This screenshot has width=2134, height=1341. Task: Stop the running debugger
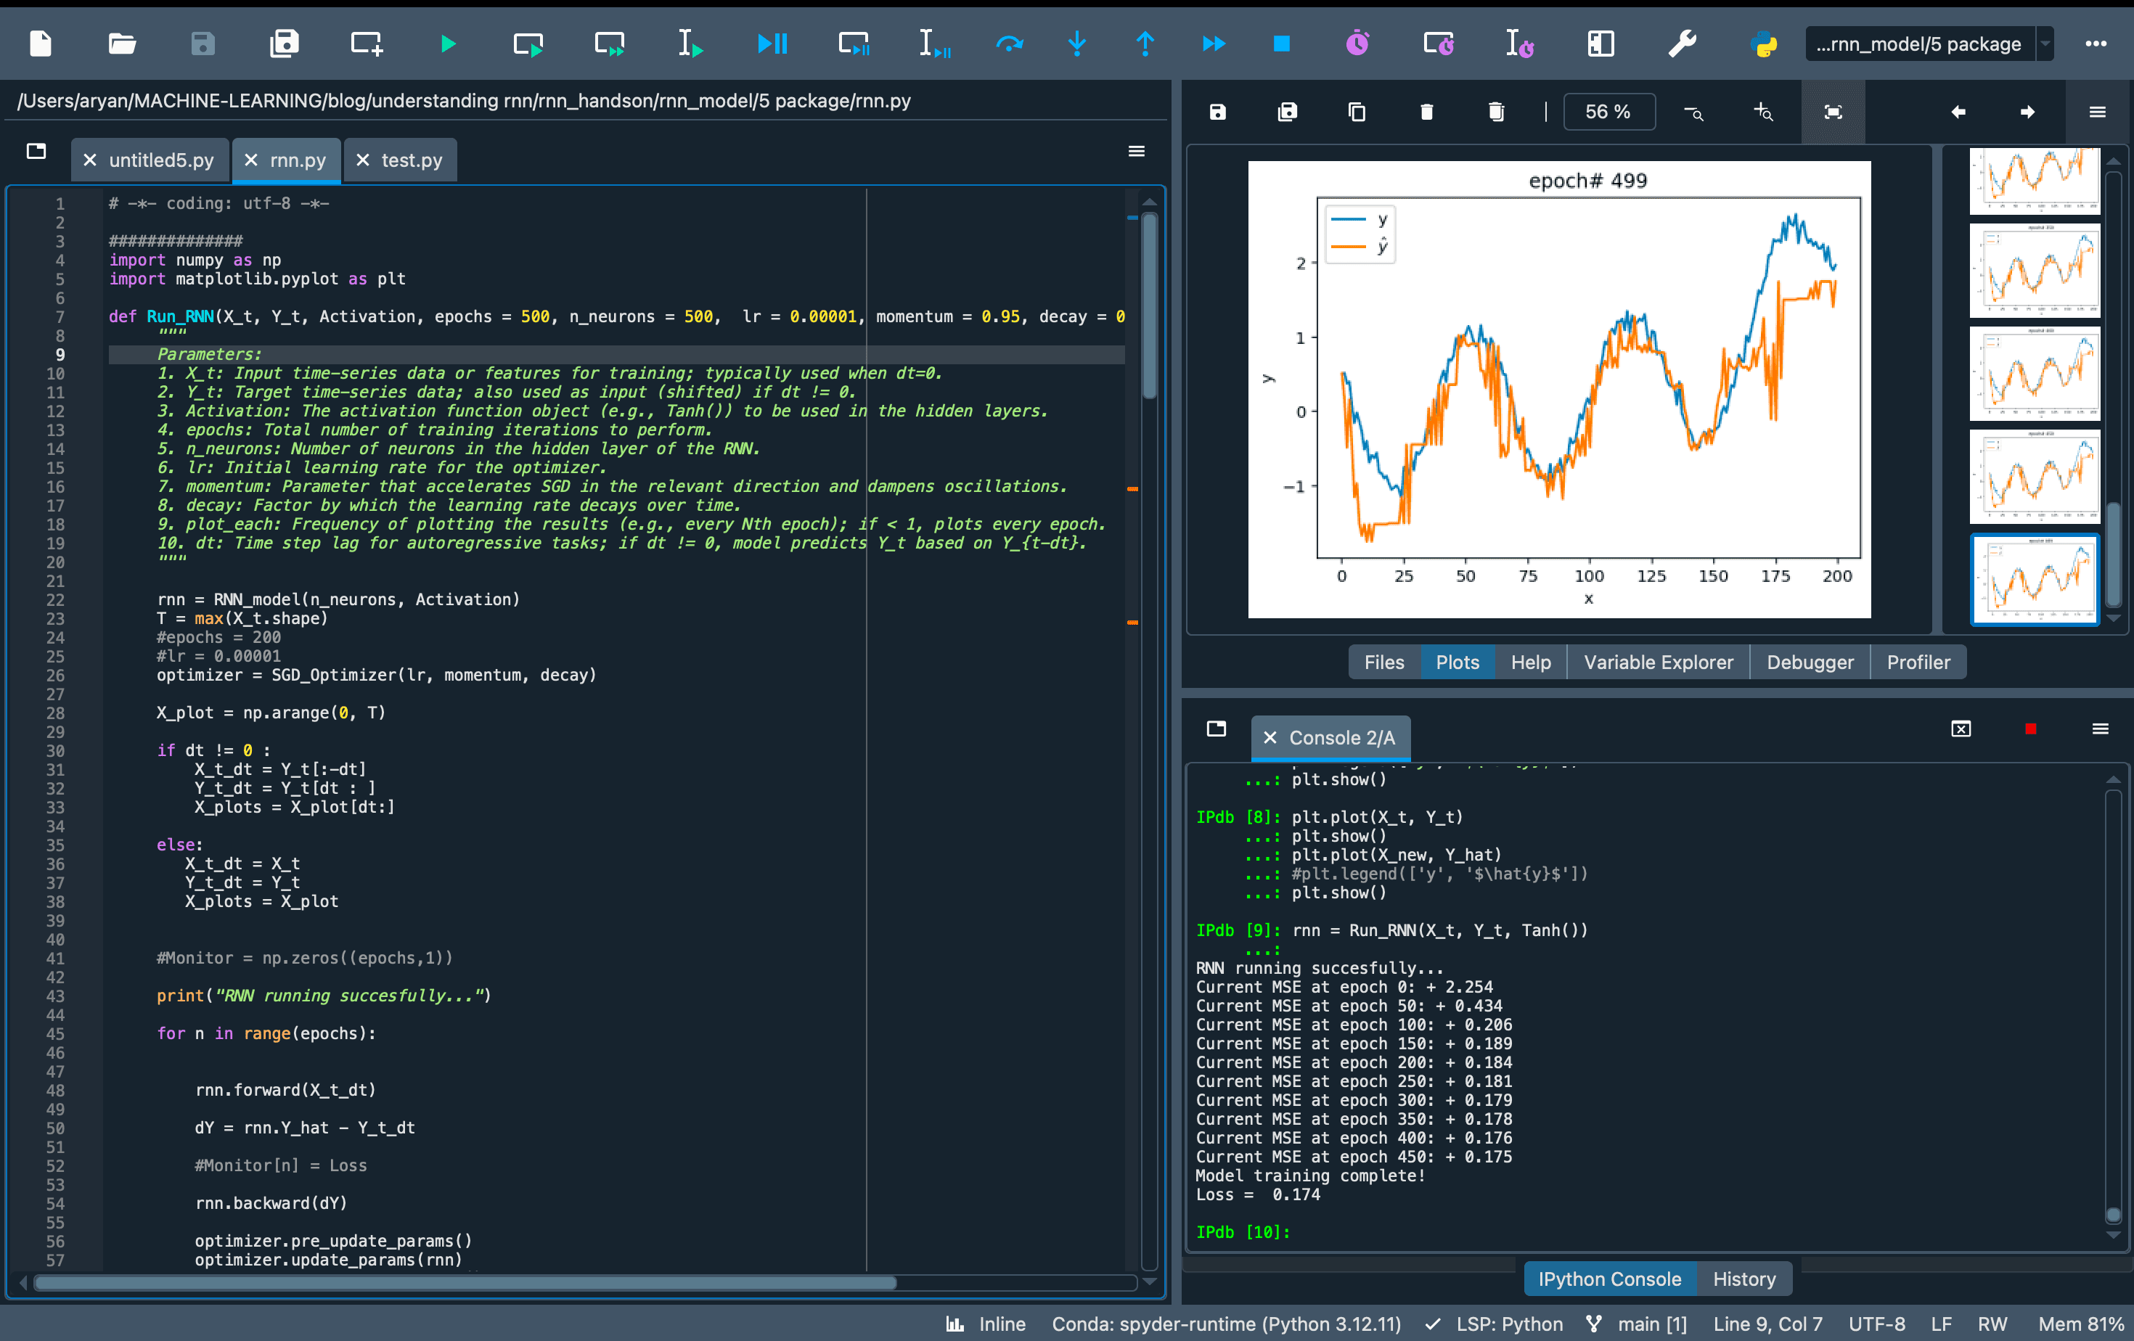click(x=1281, y=44)
